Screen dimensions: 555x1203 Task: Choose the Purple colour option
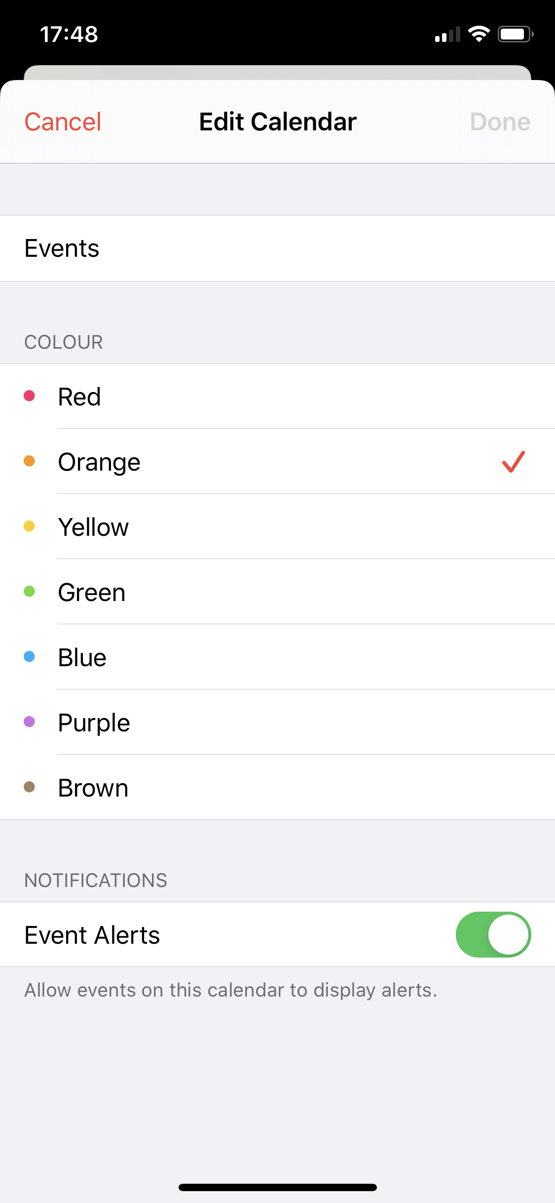[x=277, y=722]
